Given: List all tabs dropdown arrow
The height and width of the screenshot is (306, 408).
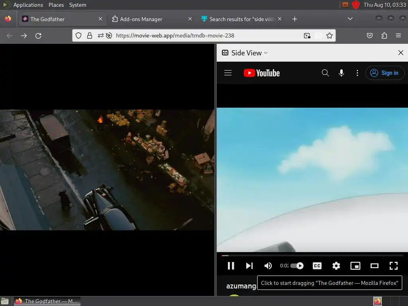Looking at the screenshot, I should (x=350, y=19).
